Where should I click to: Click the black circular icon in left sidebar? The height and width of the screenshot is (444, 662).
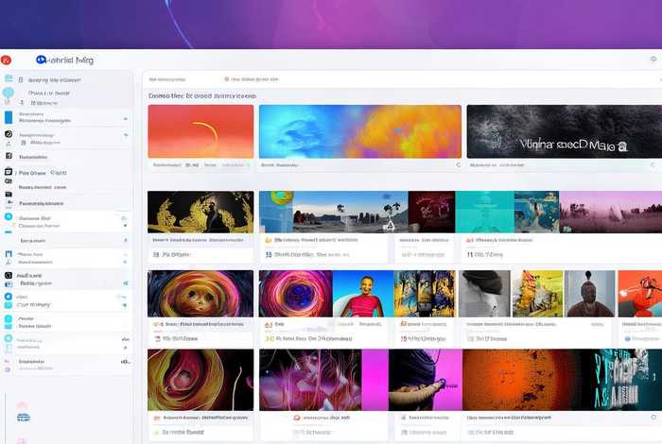(9, 135)
